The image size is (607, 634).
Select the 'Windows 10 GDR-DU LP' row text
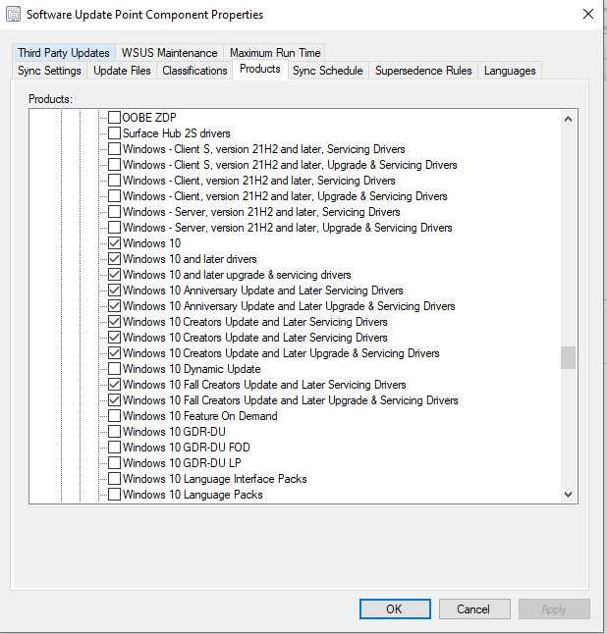(182, 463)
